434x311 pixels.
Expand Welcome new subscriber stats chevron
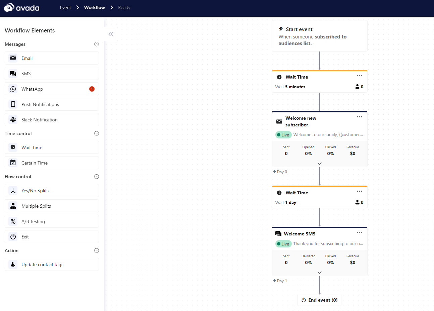(320, 164)
